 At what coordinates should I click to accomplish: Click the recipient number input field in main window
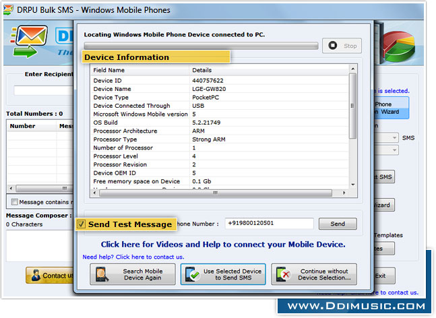coord(44,90)
